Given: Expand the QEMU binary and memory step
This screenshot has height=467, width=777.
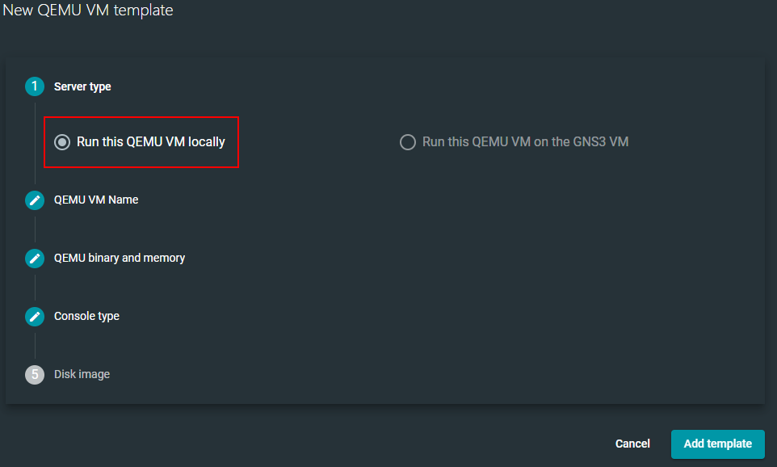Looking at the screenshot, I should pos(120,258).
